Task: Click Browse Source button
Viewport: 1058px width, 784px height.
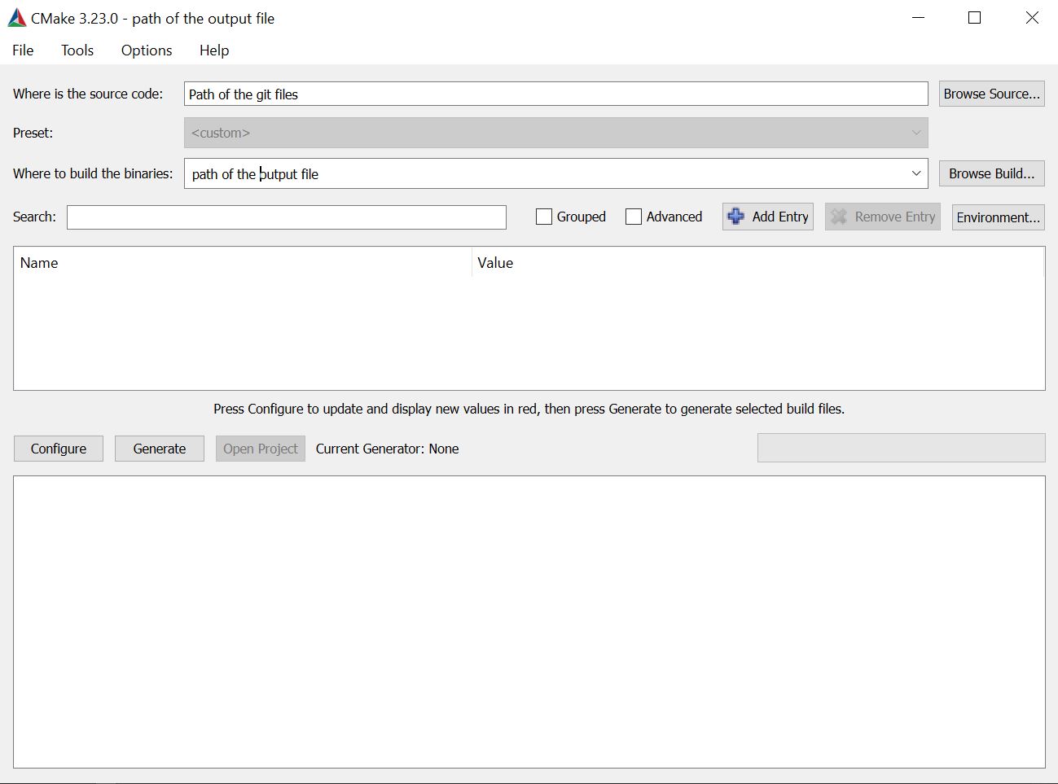Action: tap(991, 94)
